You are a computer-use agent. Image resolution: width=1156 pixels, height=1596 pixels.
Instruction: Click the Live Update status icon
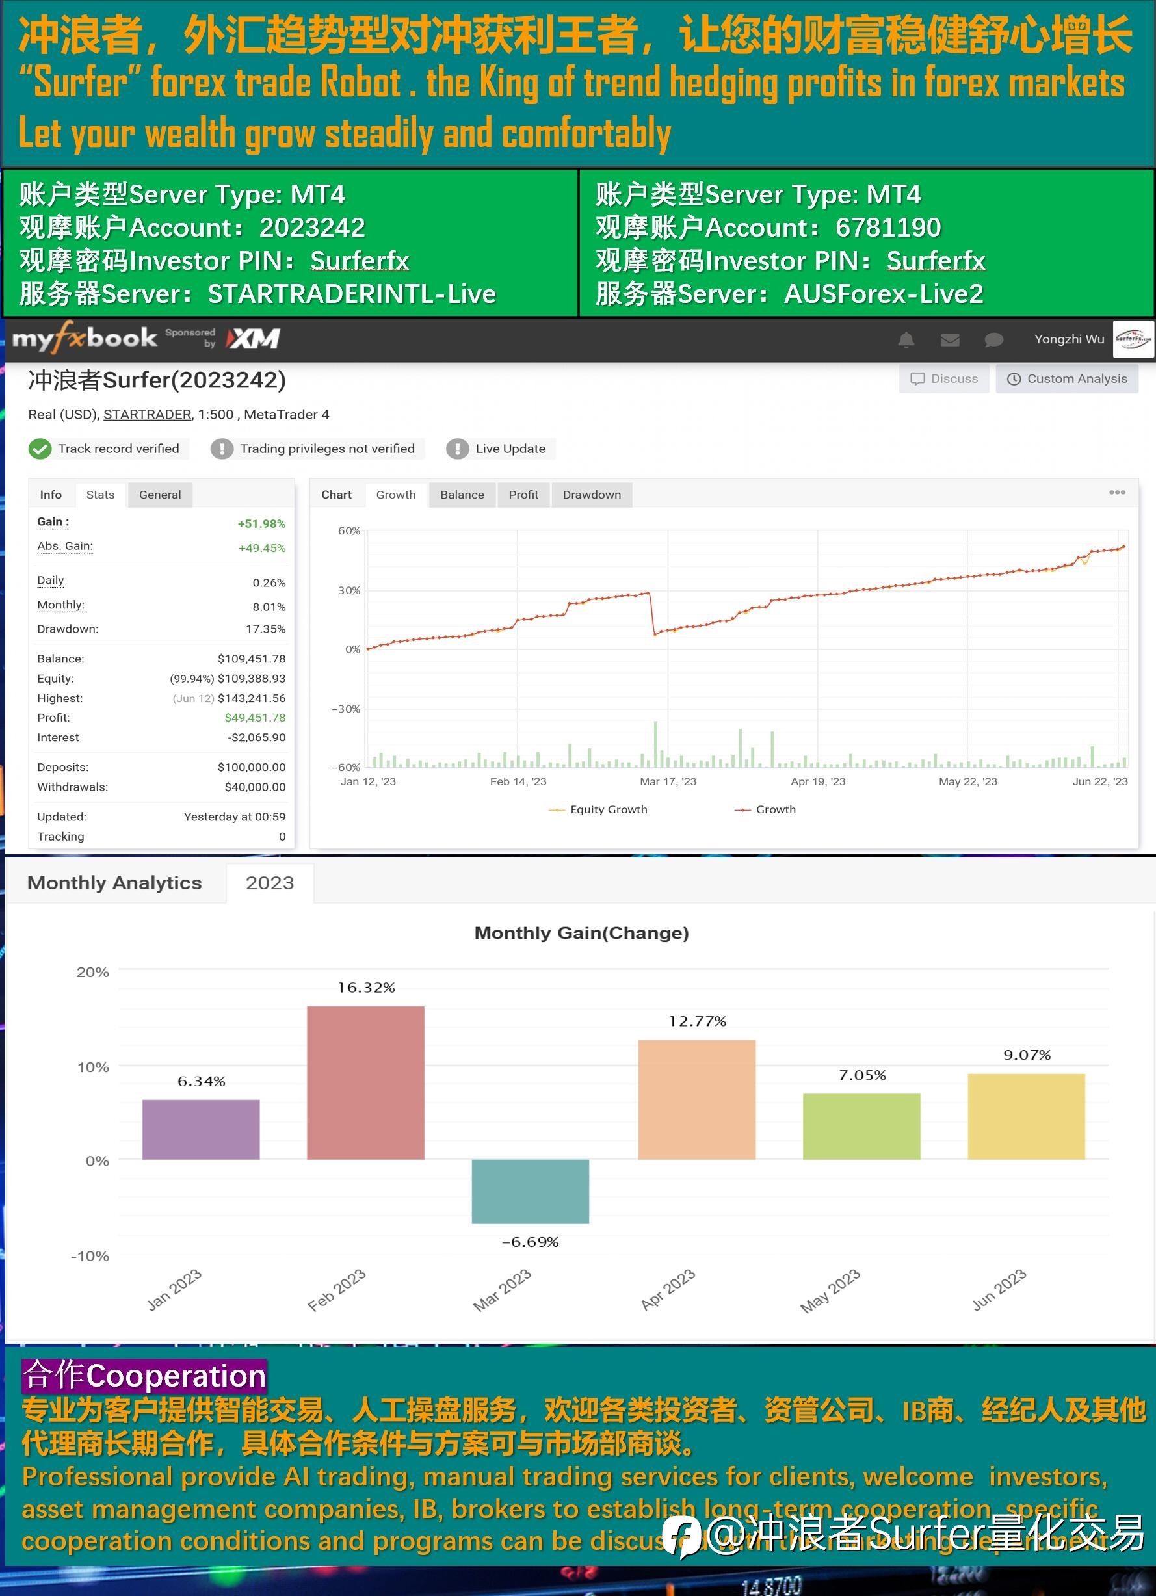click(457, 449)
